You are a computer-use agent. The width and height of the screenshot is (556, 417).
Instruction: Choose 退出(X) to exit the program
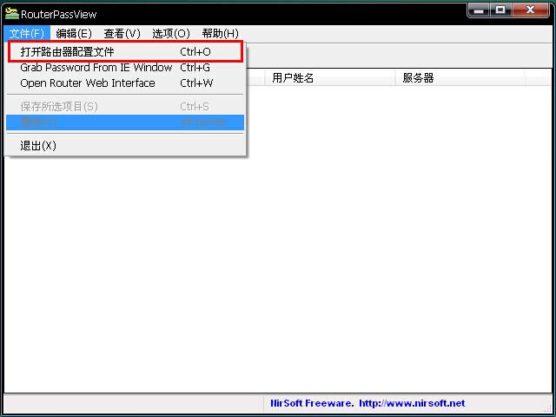[x=38, y=146]
